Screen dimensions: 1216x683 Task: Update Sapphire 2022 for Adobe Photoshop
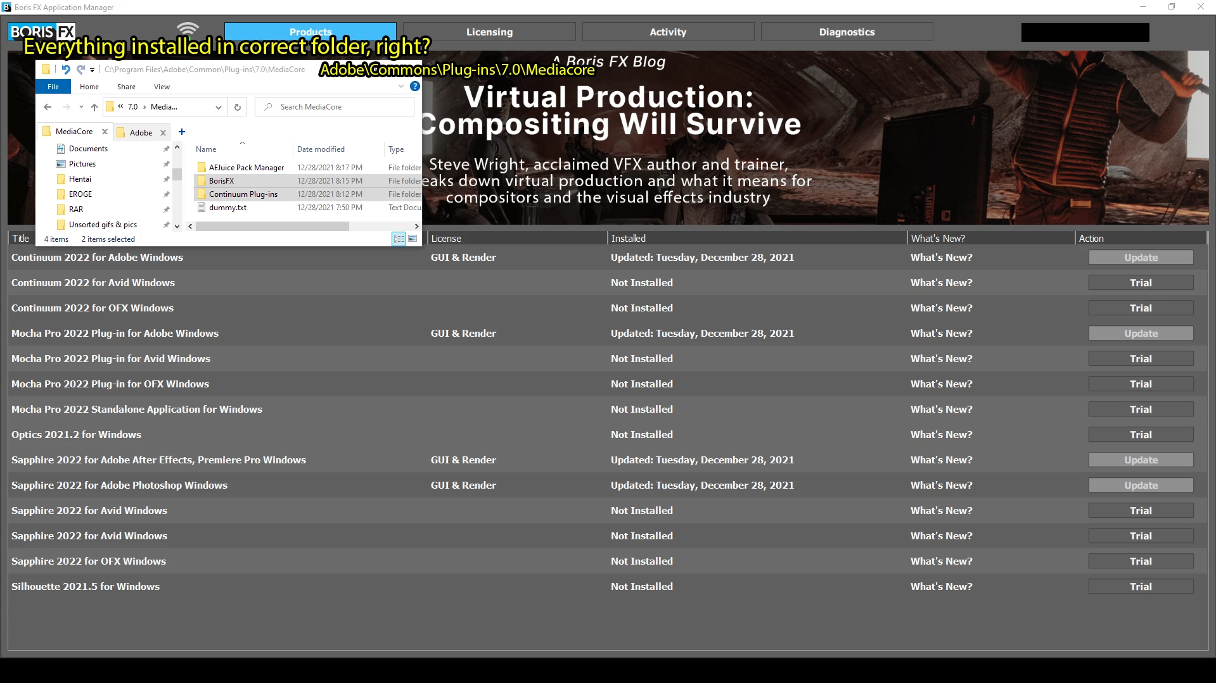1141,486
